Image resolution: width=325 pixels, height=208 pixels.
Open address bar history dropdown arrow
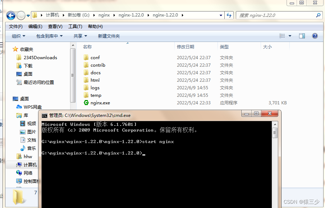[x=221, y=15]
